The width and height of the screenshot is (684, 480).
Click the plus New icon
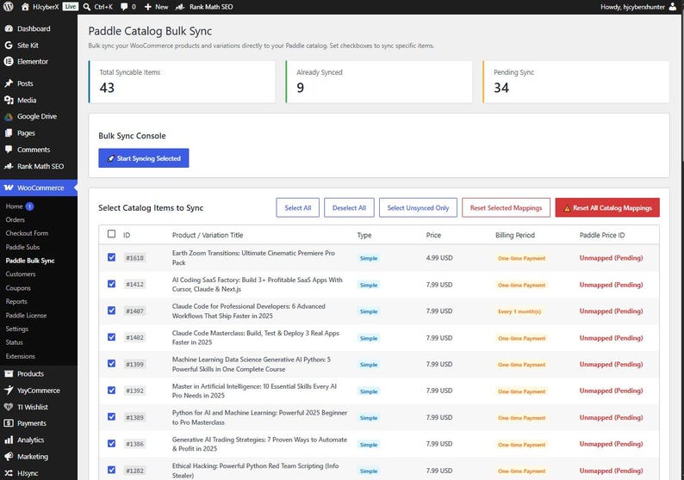pyautogui.click(x=148, y=7)
